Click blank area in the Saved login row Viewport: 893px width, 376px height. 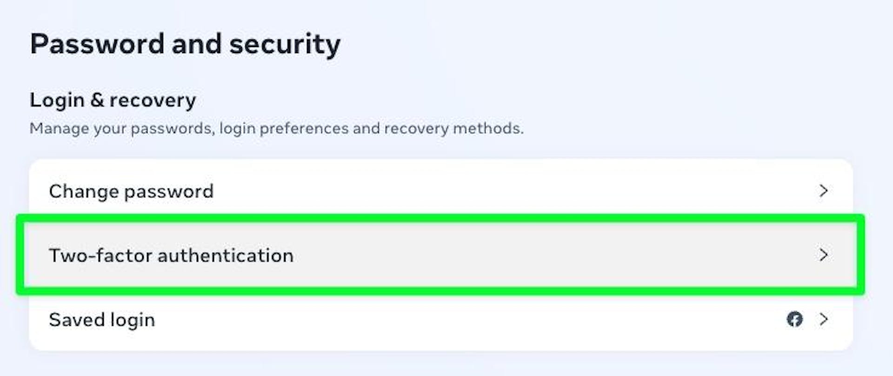pos(465,319)
